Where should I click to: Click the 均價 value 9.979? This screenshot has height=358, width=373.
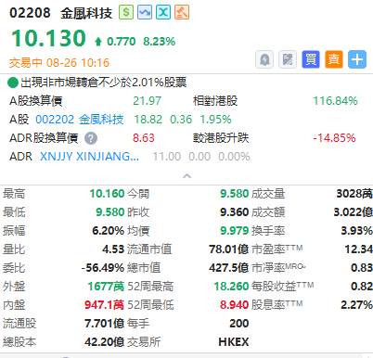[x=235, y=231]
